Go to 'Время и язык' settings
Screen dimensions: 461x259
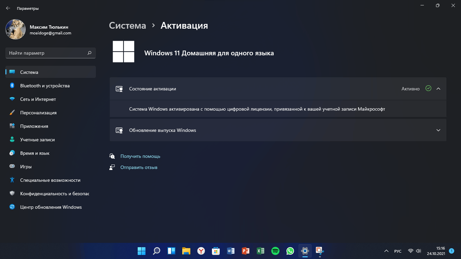51,153
